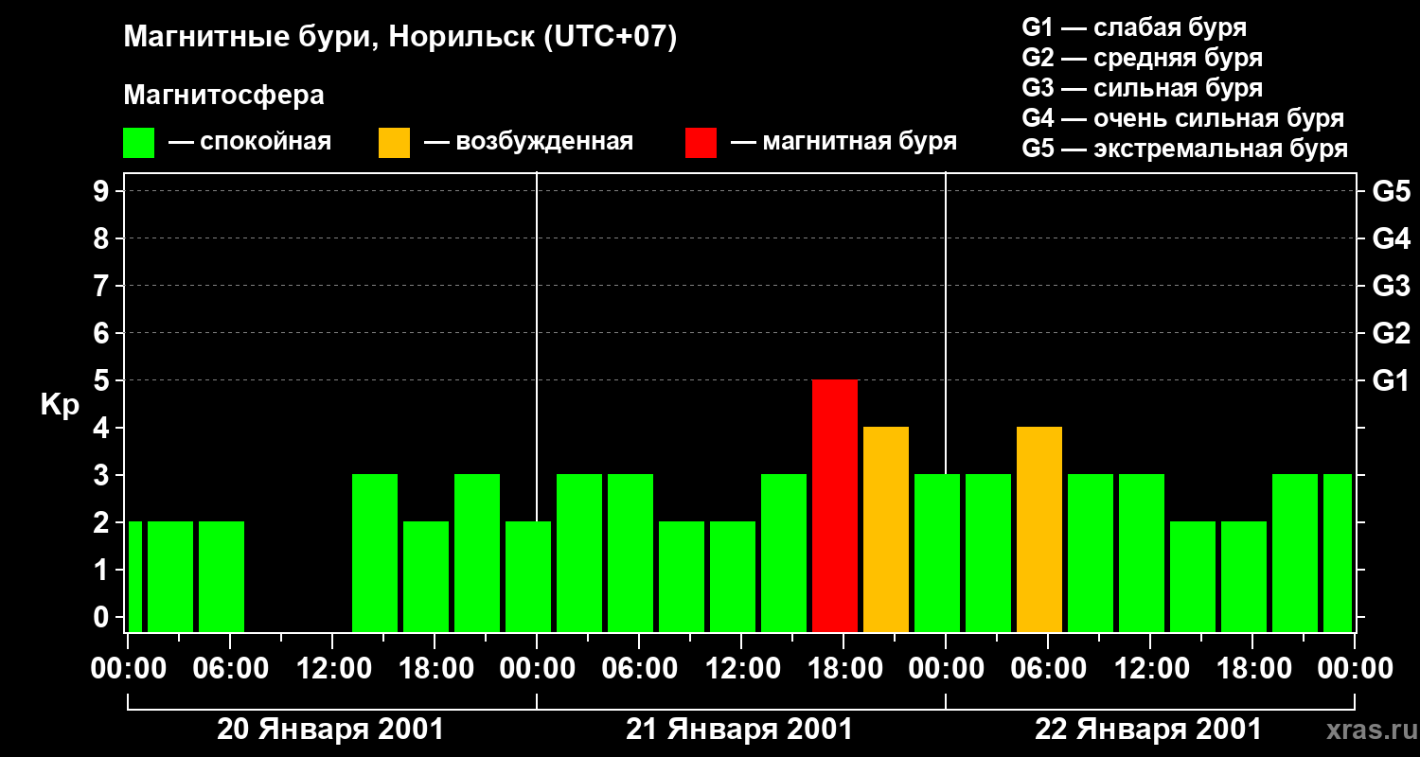The width and height of the screenshot is (1420, 757).
Task: Select the first Kp 3 bar on 20 January
Action: coord(375,554)
